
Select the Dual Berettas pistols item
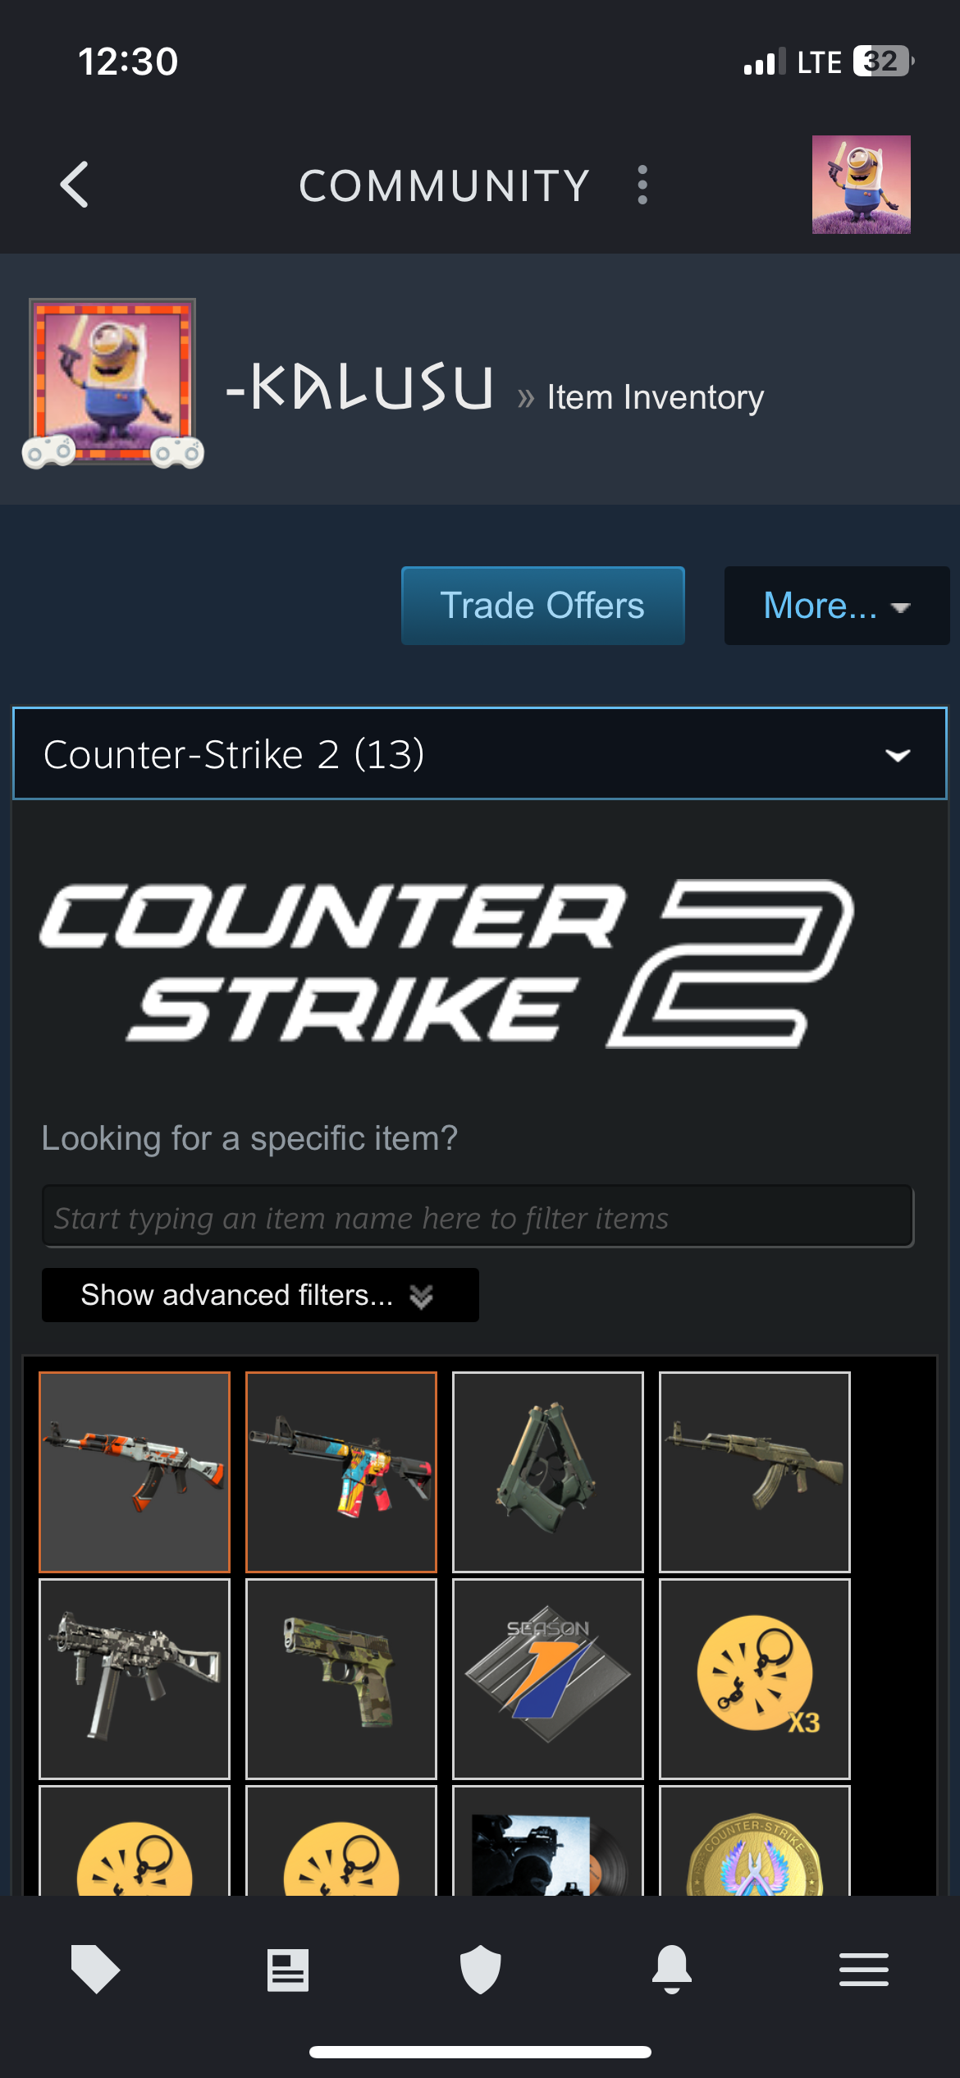coord(548,1472)
